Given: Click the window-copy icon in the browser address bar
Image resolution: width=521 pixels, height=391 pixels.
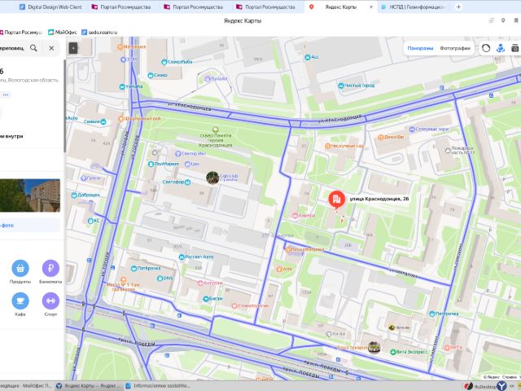Looking at the screenshot, I should 491,20.
